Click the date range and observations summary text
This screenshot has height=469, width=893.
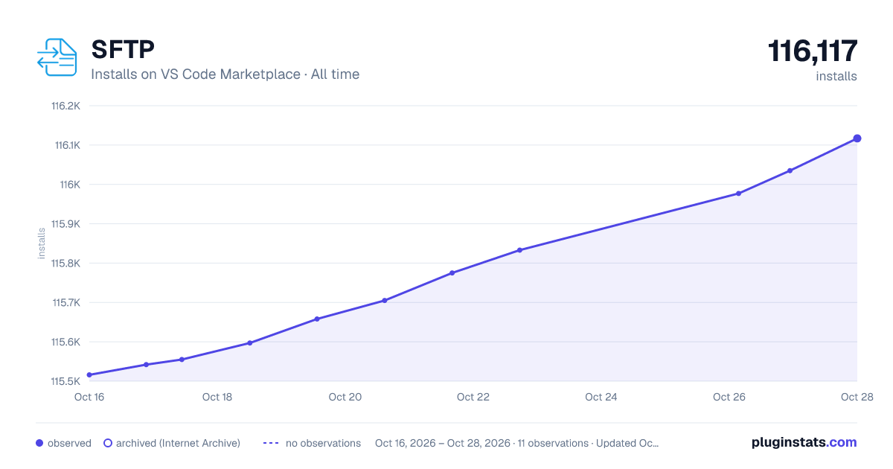[x=517, y=443]
